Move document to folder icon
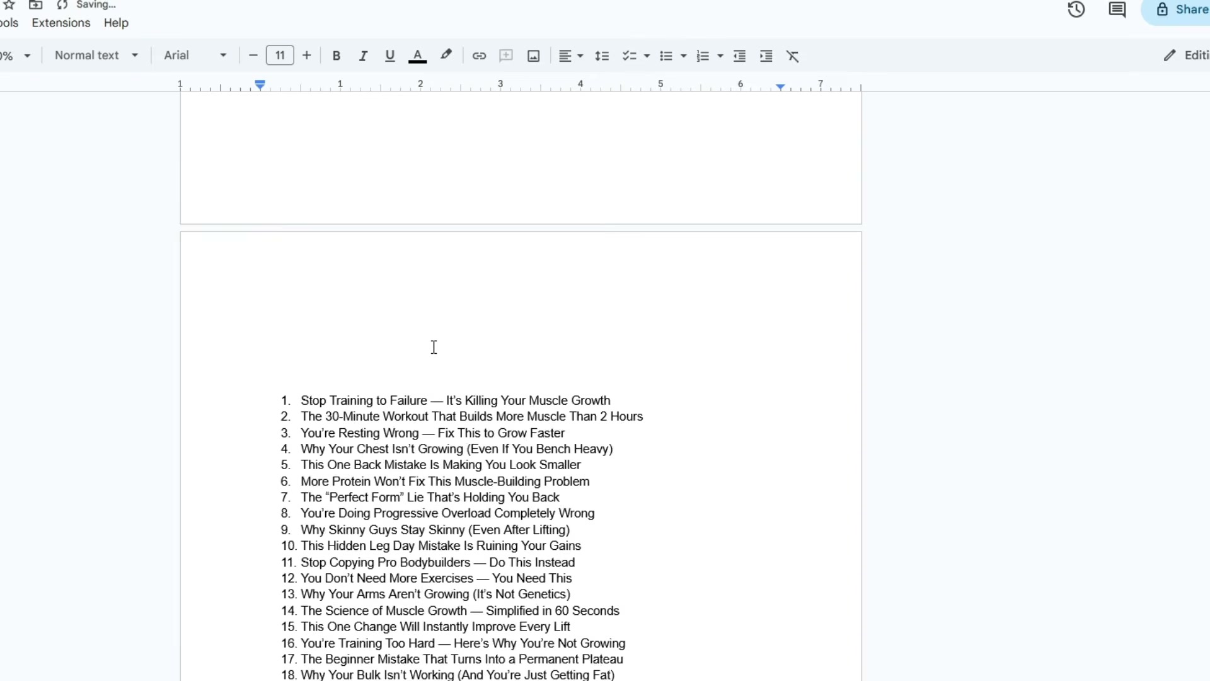 [36, 4]
